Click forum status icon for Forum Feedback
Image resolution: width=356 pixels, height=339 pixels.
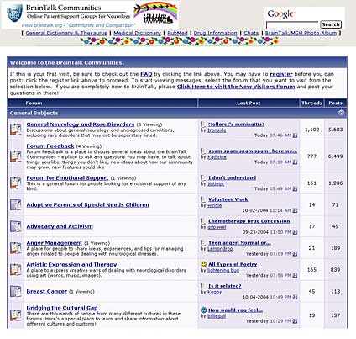[16, 156]
